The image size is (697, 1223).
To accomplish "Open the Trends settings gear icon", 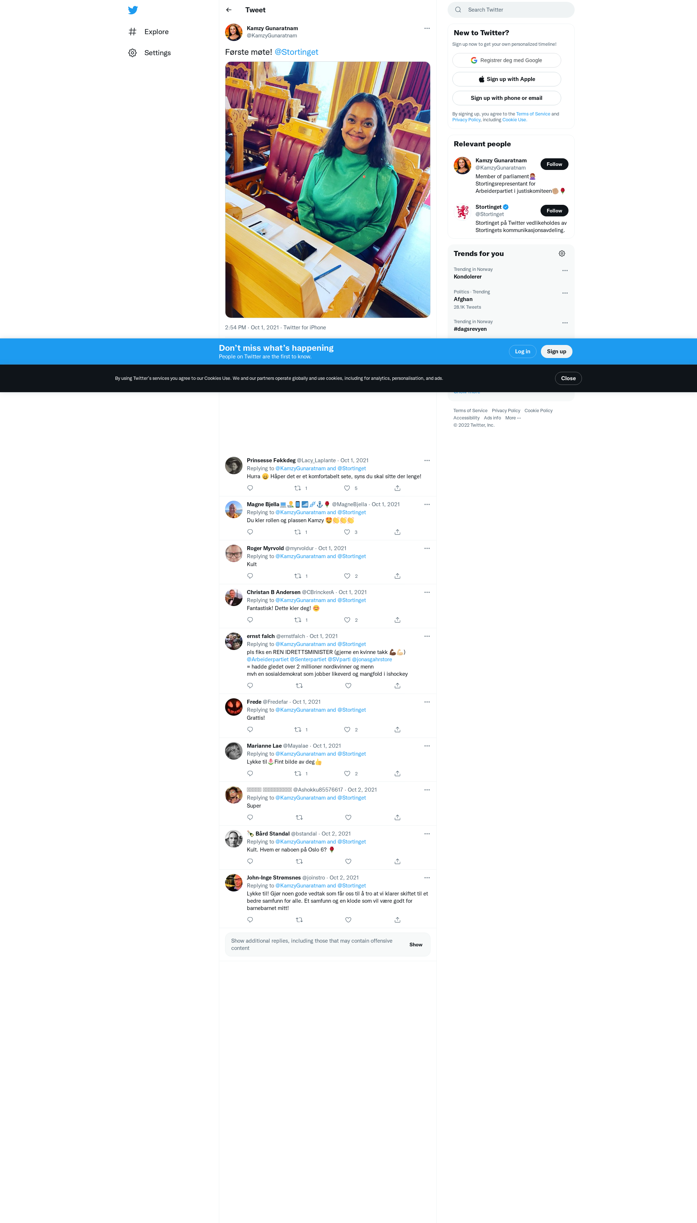I will pyautogui.click(x=562, y=254).
